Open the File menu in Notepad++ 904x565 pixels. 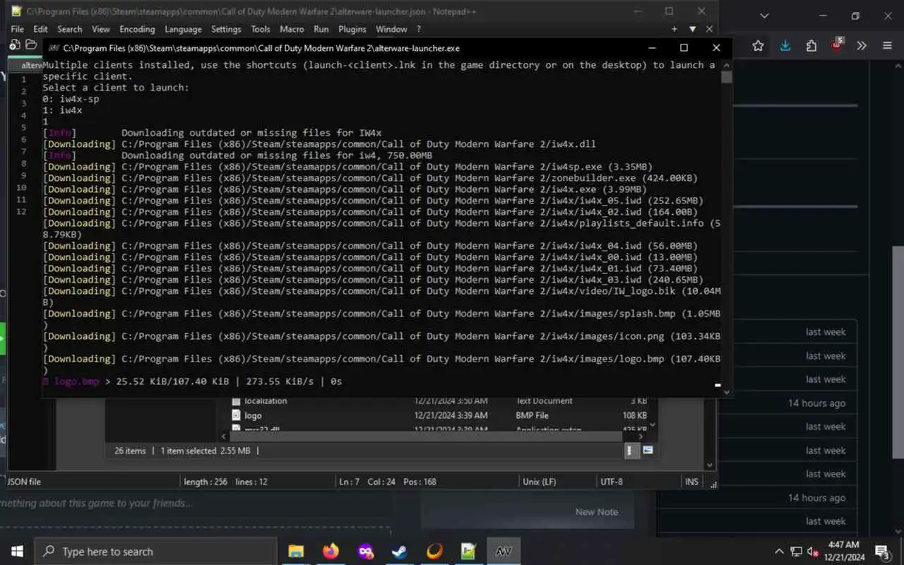point(18,29)
